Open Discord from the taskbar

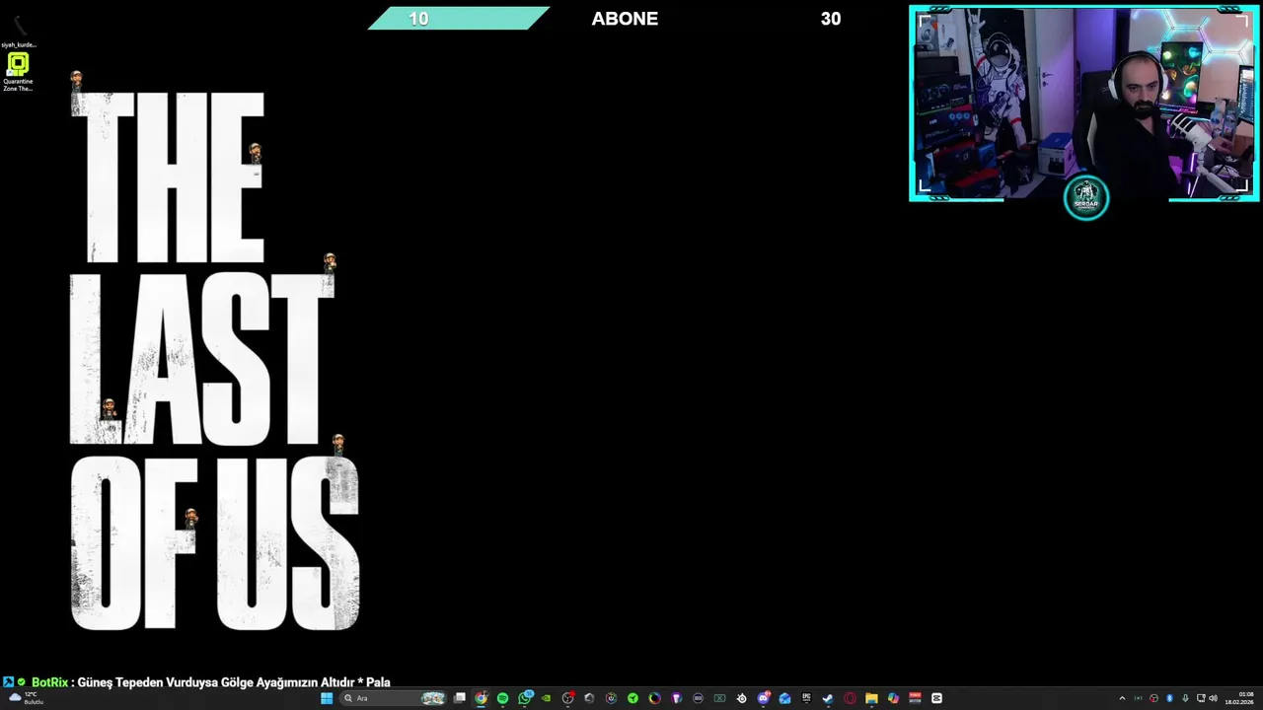764,698
